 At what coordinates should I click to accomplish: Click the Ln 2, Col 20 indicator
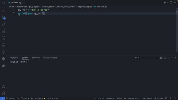click(x=99, y=98)
